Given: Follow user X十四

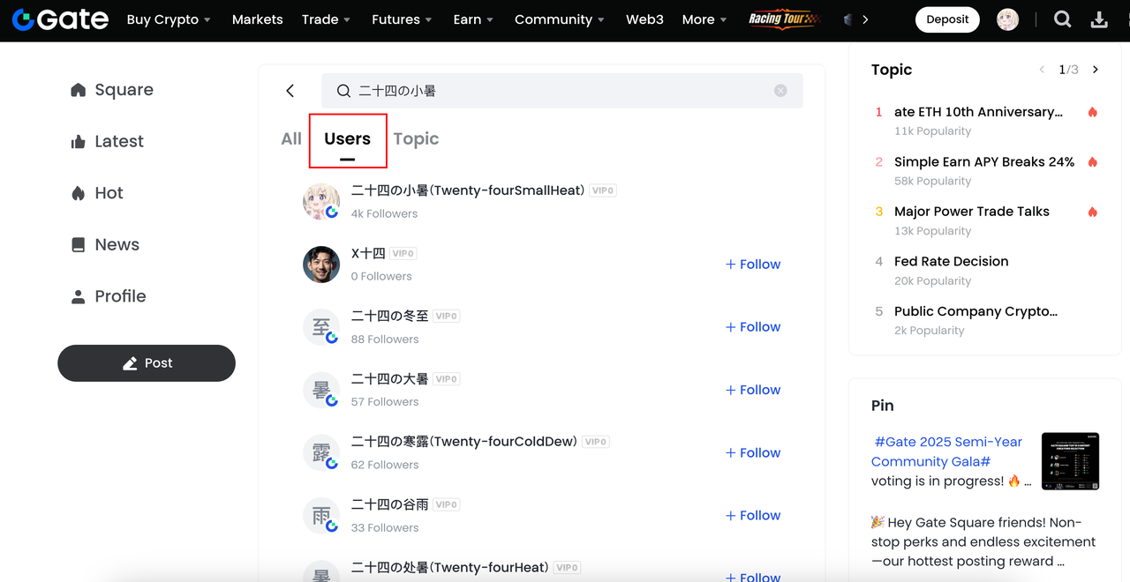Looking at the screenshot, I should click(x=753, y=265).
